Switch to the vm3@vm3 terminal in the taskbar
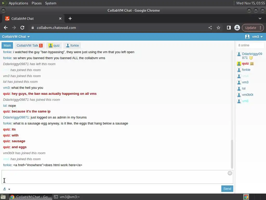Screen dimensions: 266x200 (x=67, y=197)
